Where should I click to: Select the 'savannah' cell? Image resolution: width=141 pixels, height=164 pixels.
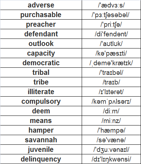pyautogui.click(x=41, y=140)
